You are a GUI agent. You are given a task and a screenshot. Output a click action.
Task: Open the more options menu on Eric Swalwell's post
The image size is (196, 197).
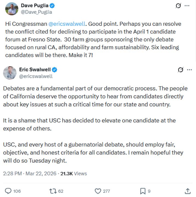(189, 70)
